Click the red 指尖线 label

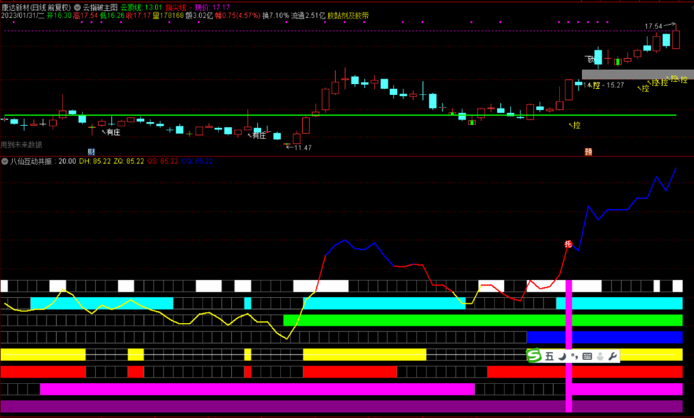pos(176,8)
